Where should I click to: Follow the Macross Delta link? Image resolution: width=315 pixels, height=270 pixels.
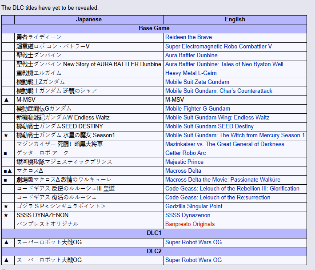click(x=183, y=171)
